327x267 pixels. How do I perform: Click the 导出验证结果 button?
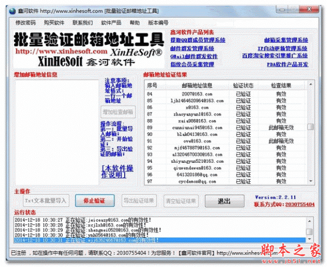click(x=139, y=201)
